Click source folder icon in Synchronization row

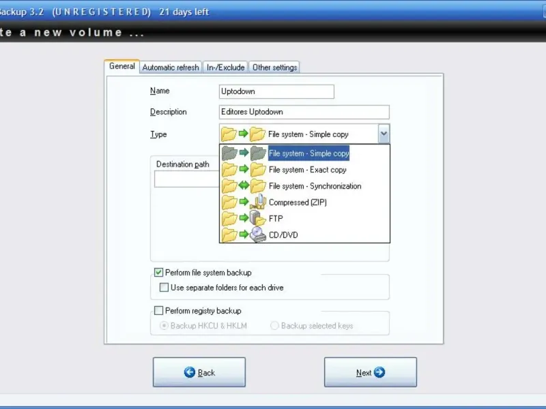click(x=229, y=185)
